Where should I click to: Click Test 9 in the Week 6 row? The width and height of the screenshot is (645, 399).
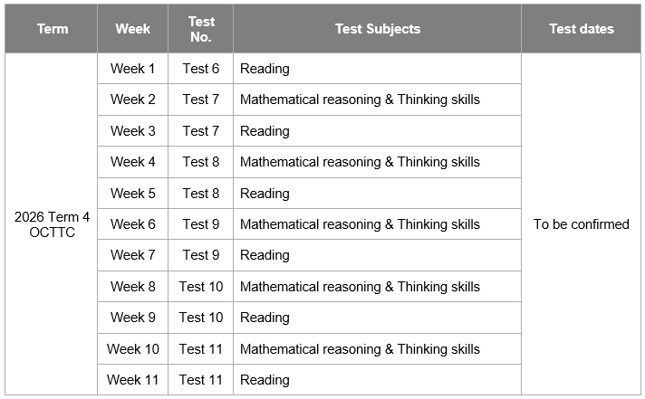click(x=201, y=224)
